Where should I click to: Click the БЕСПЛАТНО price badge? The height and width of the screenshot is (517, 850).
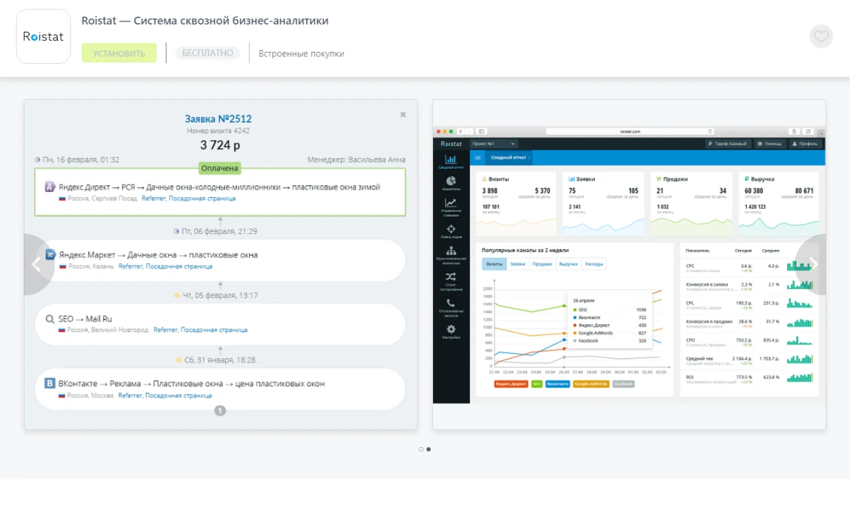click(x=208, y=52)
